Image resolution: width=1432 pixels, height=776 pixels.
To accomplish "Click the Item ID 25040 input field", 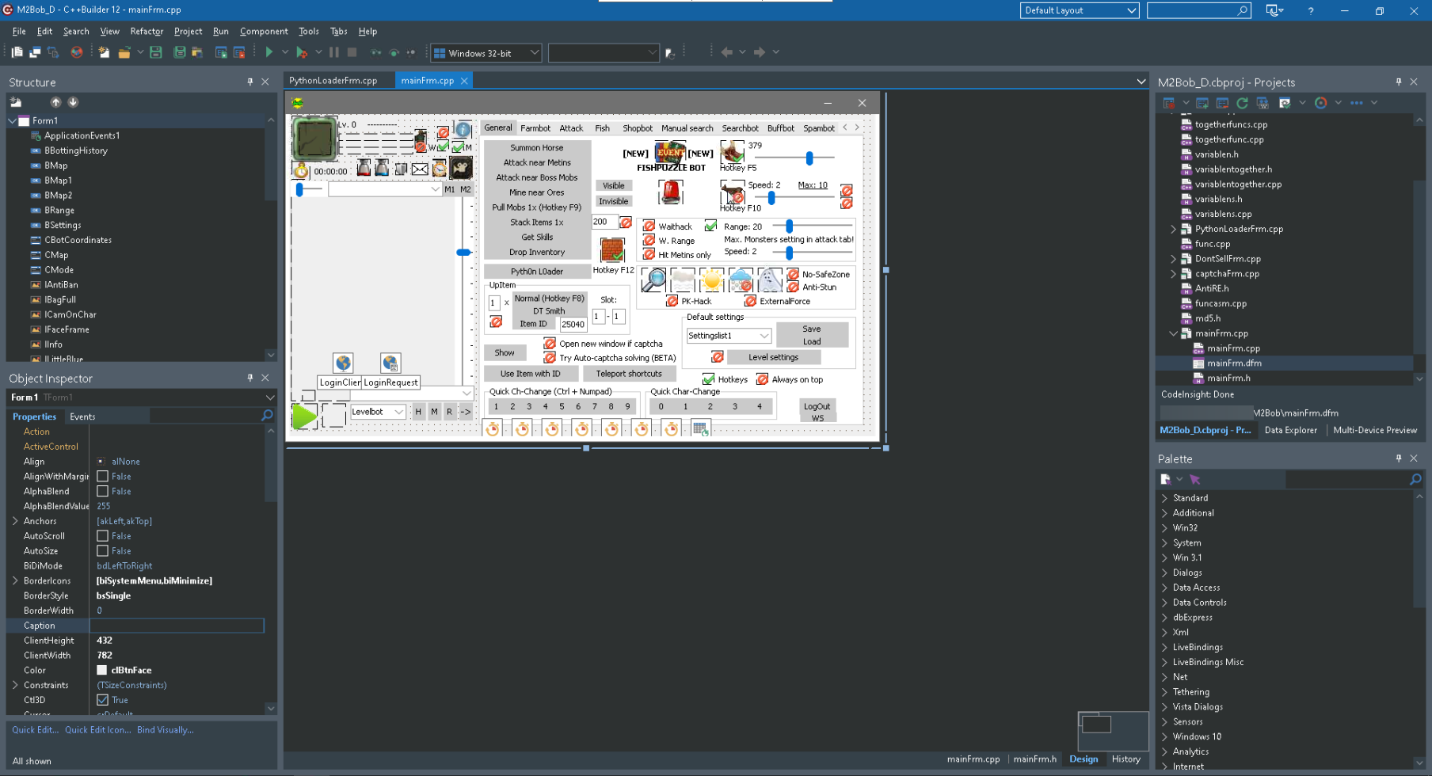I will pos(573,324).
